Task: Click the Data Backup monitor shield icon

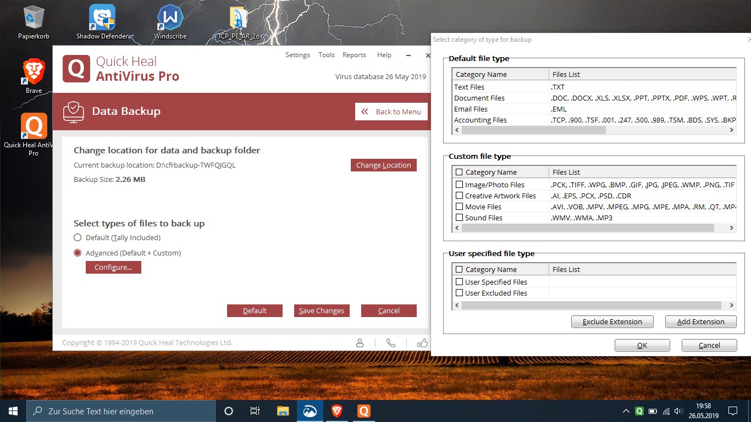Action: point(74,111)
